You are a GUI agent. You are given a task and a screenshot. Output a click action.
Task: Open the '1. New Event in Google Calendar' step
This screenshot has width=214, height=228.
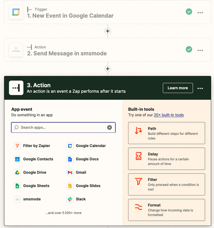[108, 12]
